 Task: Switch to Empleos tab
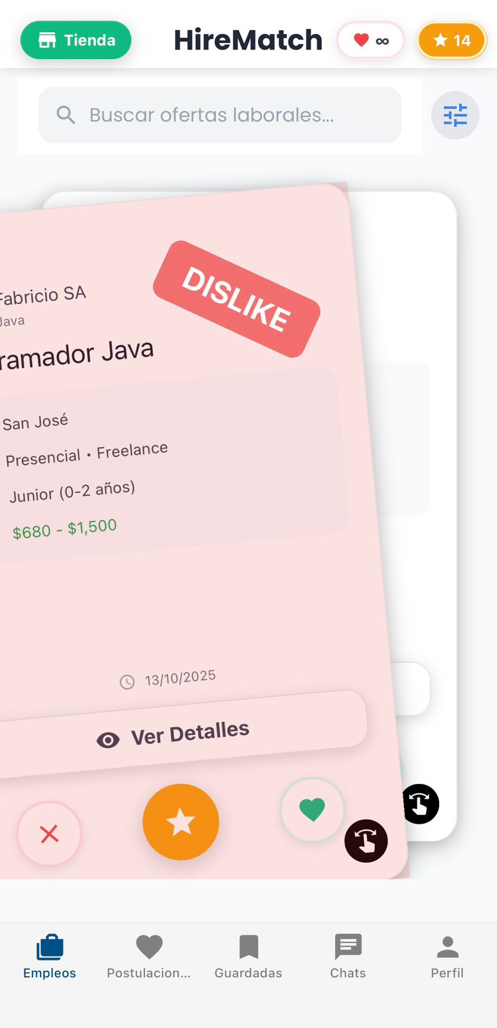click(x=49, y=957)
